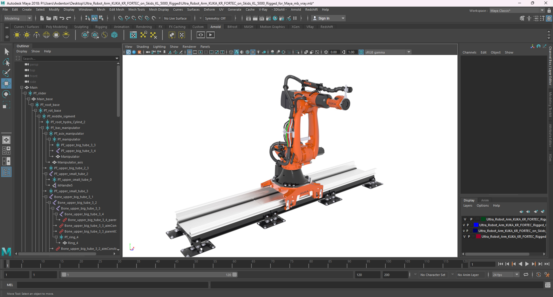The height and width of the screenshot is (297, 553).
Task: Collapse the PT_slider node in Outliner
Action: click(x=25, y=93)
